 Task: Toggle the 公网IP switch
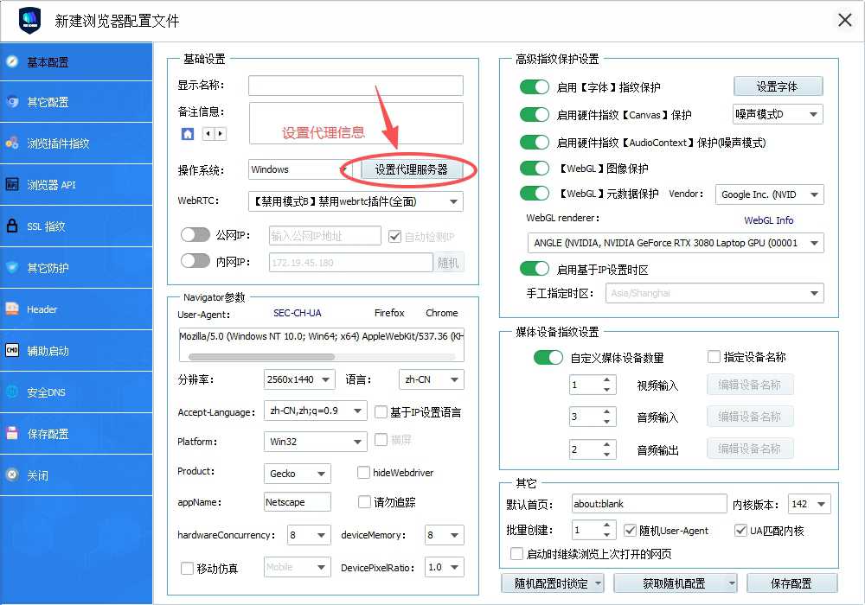[195, 235]
